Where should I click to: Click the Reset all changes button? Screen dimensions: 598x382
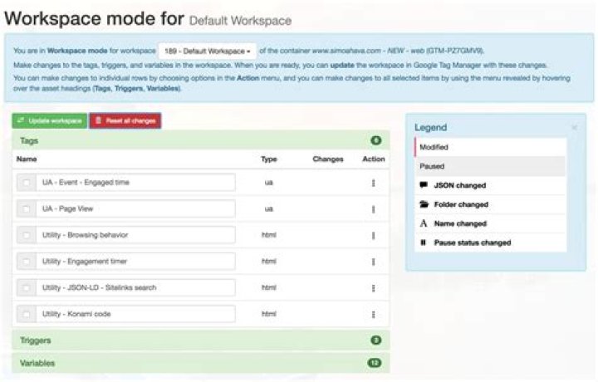pyautogui.click(x=125, y=121)
